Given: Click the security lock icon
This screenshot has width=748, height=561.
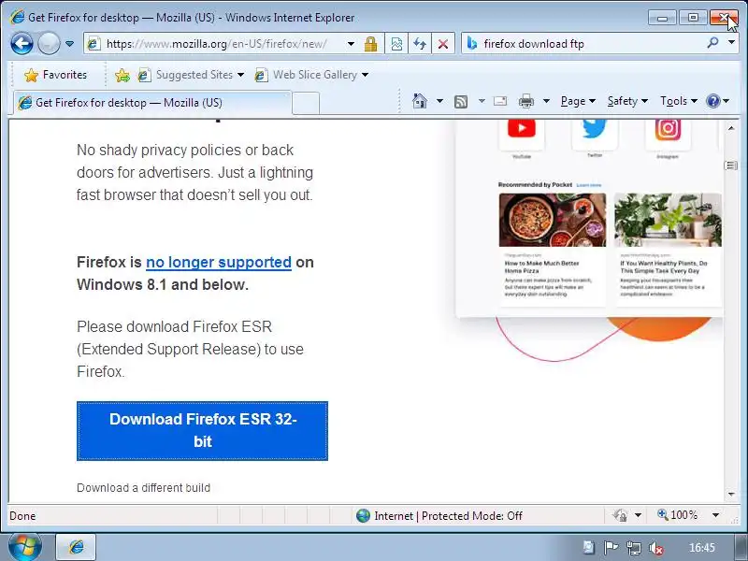Looking at the screenshot, I should tap(370, 44).
